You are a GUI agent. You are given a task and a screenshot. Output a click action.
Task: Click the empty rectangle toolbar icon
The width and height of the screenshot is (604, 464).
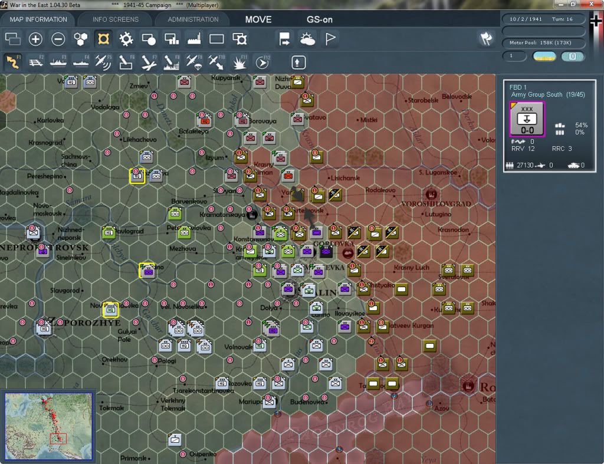(216, 39)
